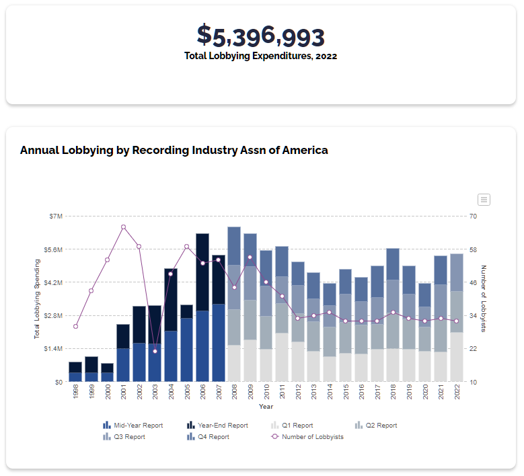Open the chart context menu hamburger icon
Viewport: 524px width, 476px height.
tap(484, 200)
